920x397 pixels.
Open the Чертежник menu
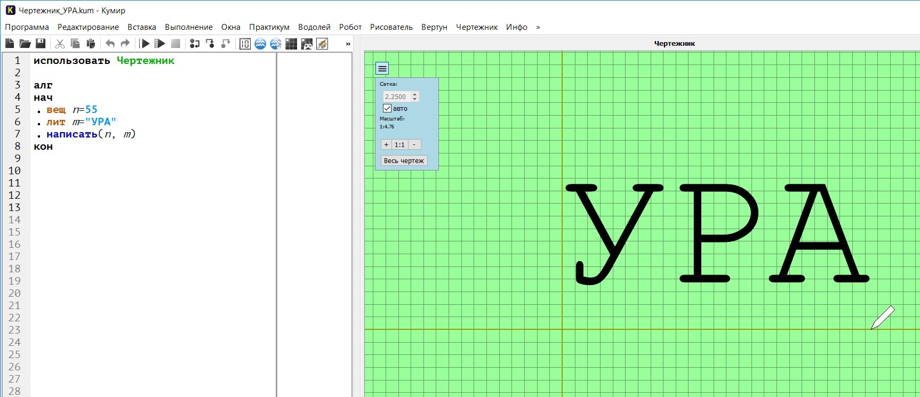(477, 27)
